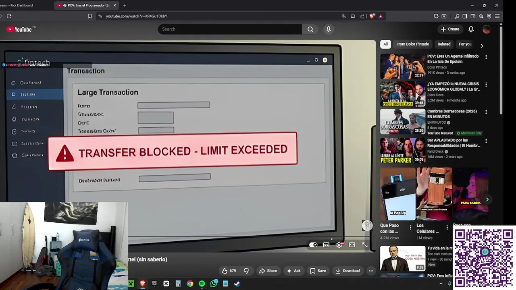Viewport: 516px width, 290px height.
Task: Select From Dolor Pintado chip
Action: click(412, 44)
